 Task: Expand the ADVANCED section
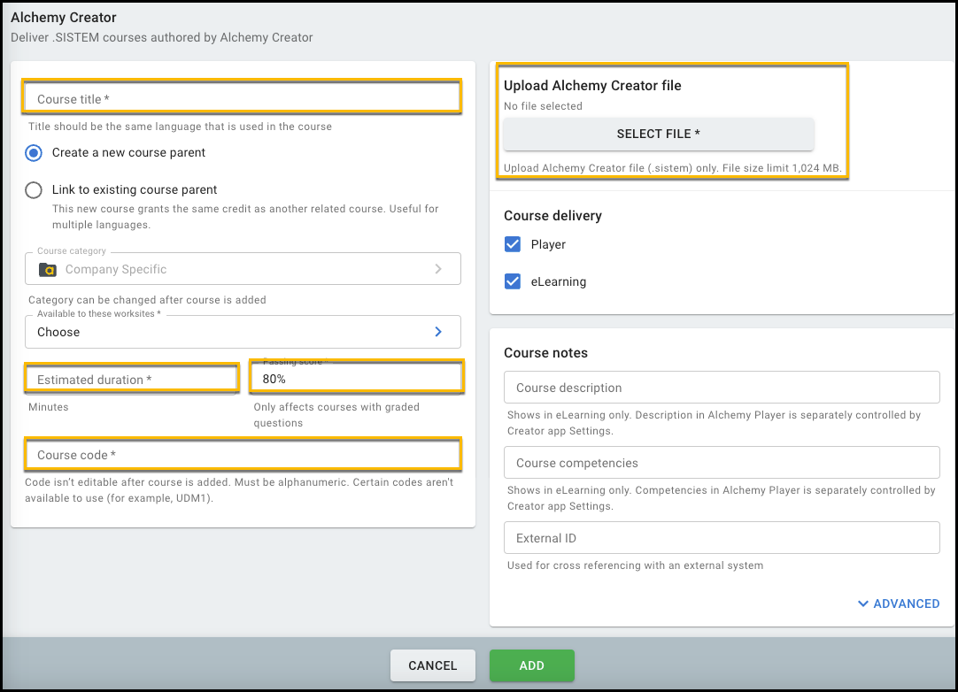click(899, 604)
